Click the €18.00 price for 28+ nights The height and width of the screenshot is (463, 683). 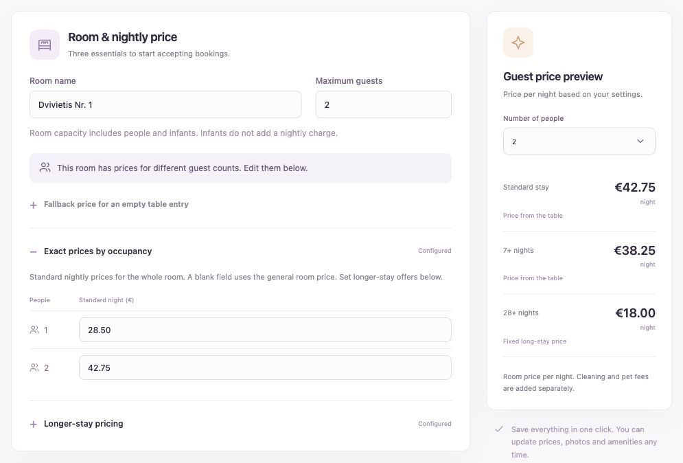[635, 313]
